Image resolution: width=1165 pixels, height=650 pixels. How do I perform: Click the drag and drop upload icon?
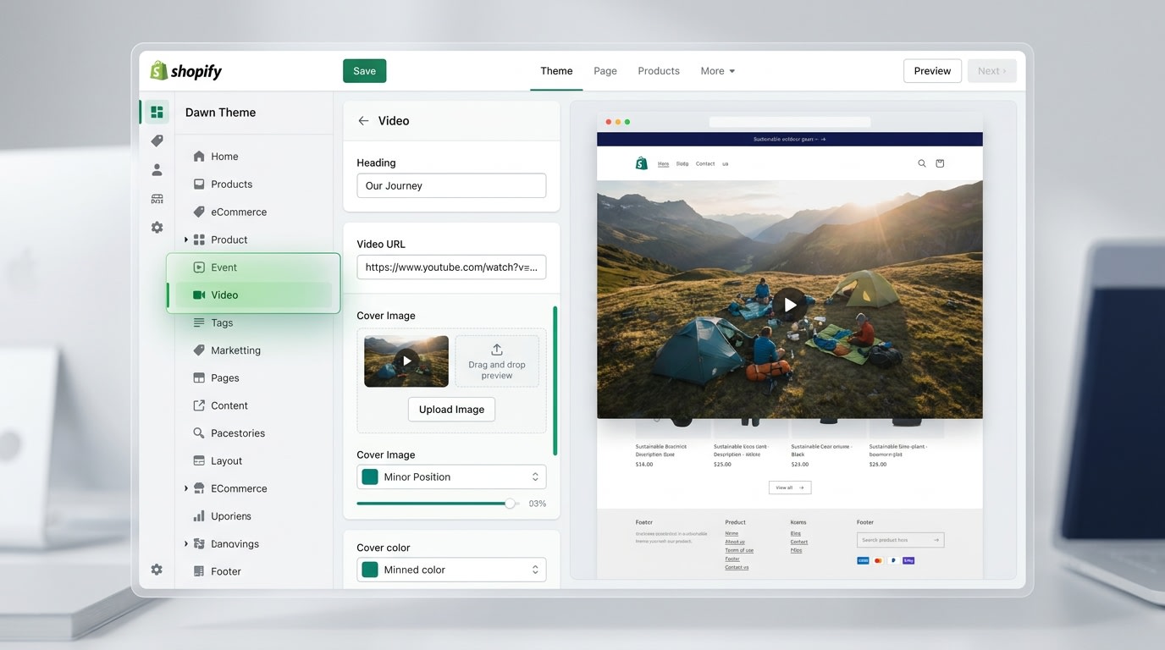click(497, 348)
